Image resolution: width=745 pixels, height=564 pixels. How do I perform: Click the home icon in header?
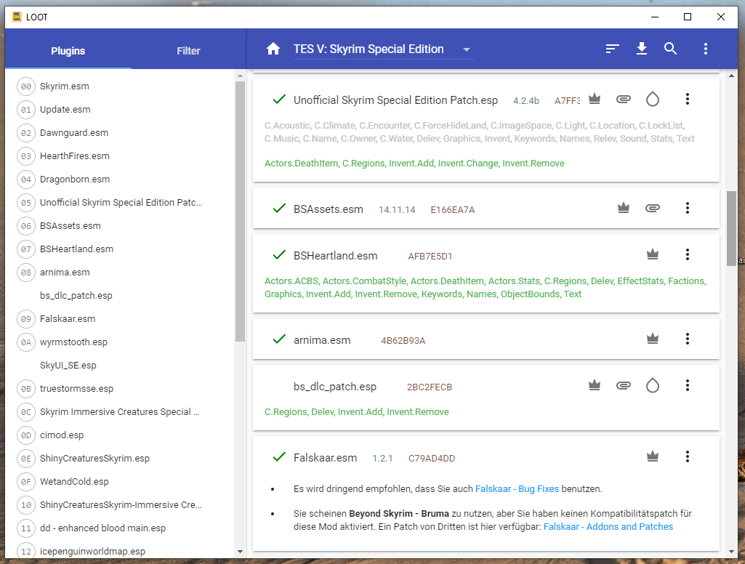tap(273, 49)
